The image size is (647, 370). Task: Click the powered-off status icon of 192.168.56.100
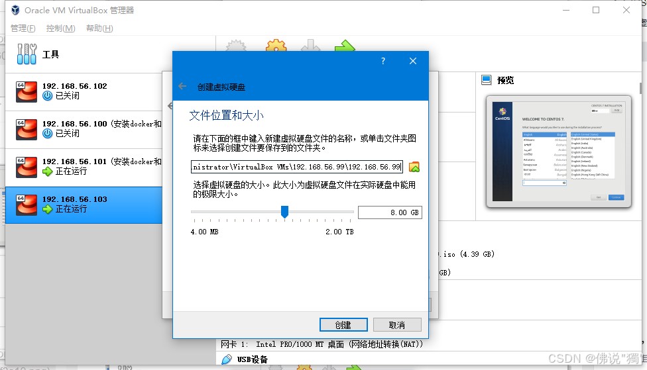48,134
